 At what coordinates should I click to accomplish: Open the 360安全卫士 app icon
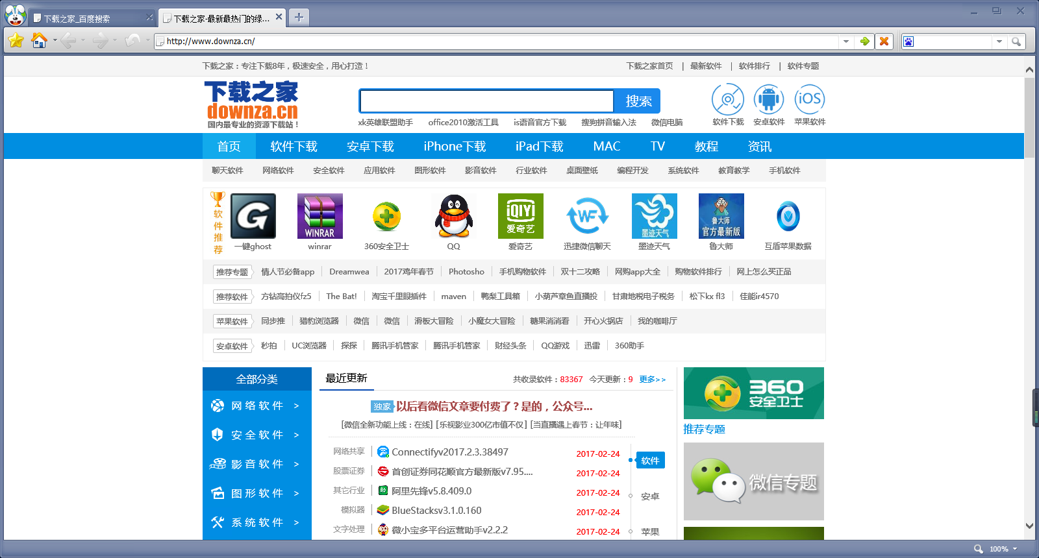387,216
